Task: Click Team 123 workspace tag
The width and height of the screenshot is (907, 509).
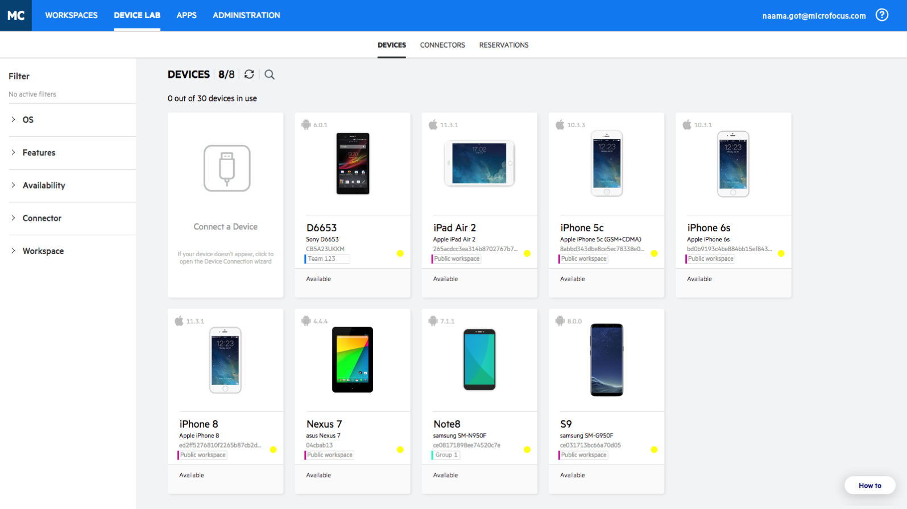Action: click(328, 259)
